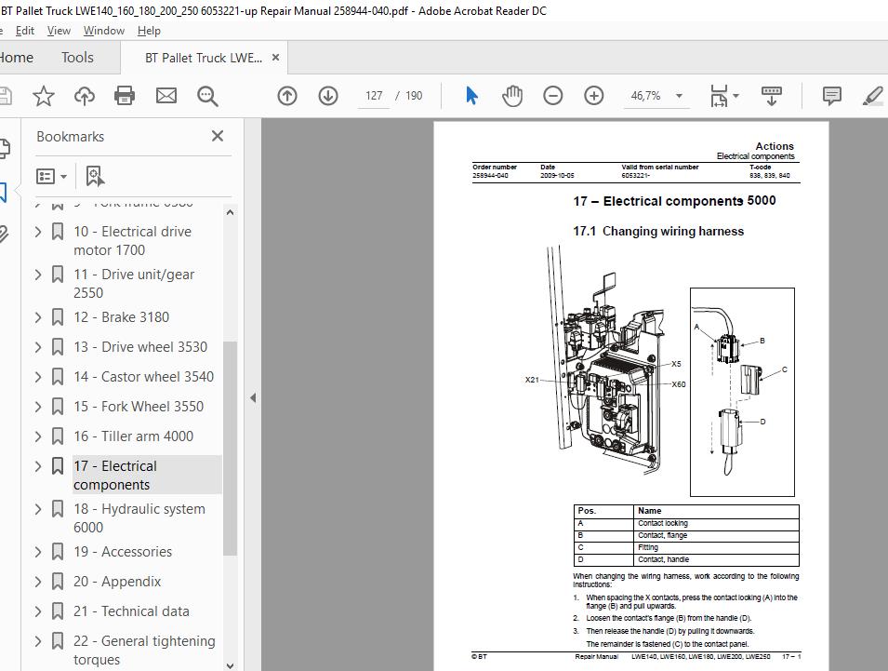Select the fit page width tool
This screenshot has height=671, width=888.
point(719,96)
